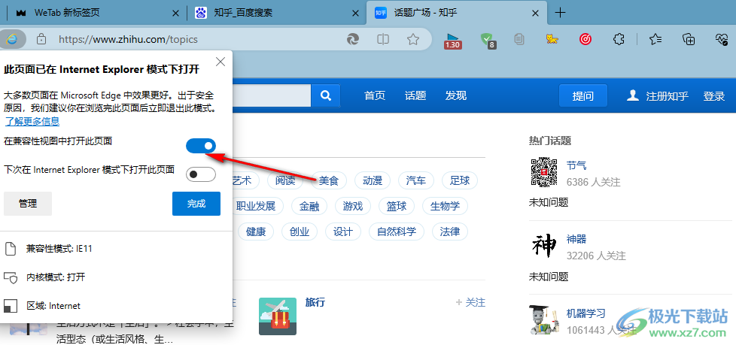The width and height of the screenshot is (736, 345).
Task: Open the 旅行 topic title
Action: [x=315, y=302]
